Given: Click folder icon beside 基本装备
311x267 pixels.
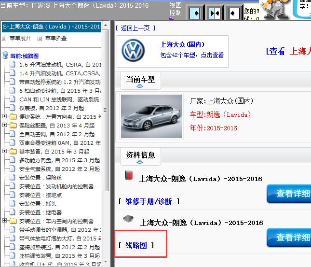Looking at the screenshot, I should coord(13,152).
